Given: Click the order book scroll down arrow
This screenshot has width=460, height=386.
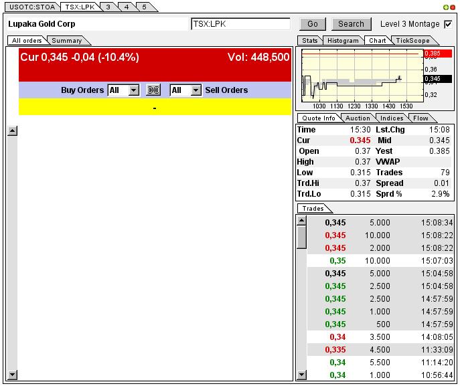Looking at the screenshot, I should 12,375.
